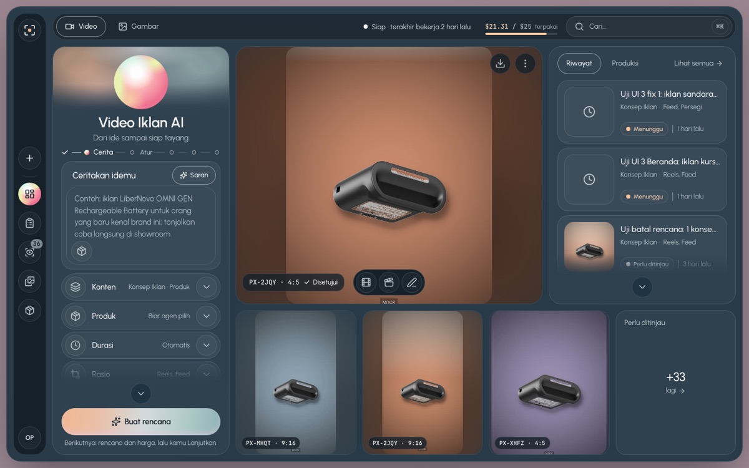Click the pencil edit icon under the preview
The width and height of the screenshot is (749, 468).
411,282
